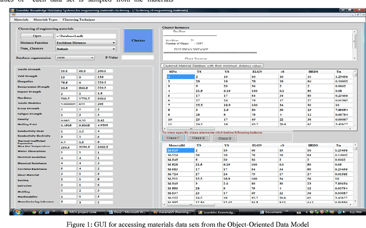Click the blue Cluster button

(x=138, y=40)
